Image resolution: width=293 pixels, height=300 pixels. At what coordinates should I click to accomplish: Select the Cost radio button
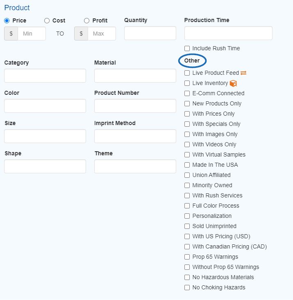coord(47,21)
